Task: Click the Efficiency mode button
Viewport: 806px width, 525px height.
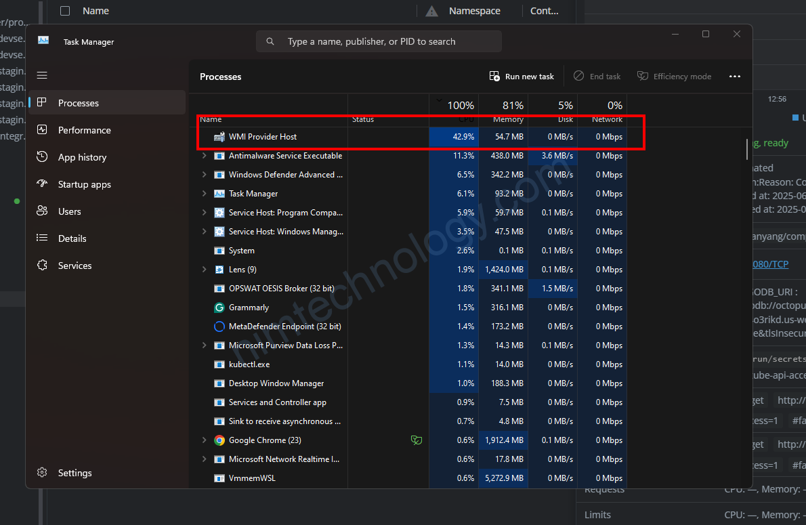Action: (674, 77)
